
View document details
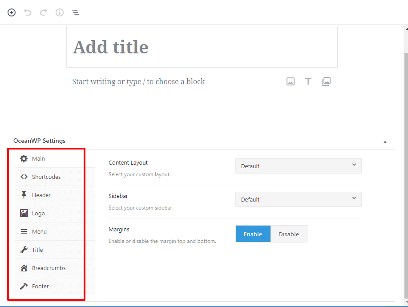click(59, 12)
